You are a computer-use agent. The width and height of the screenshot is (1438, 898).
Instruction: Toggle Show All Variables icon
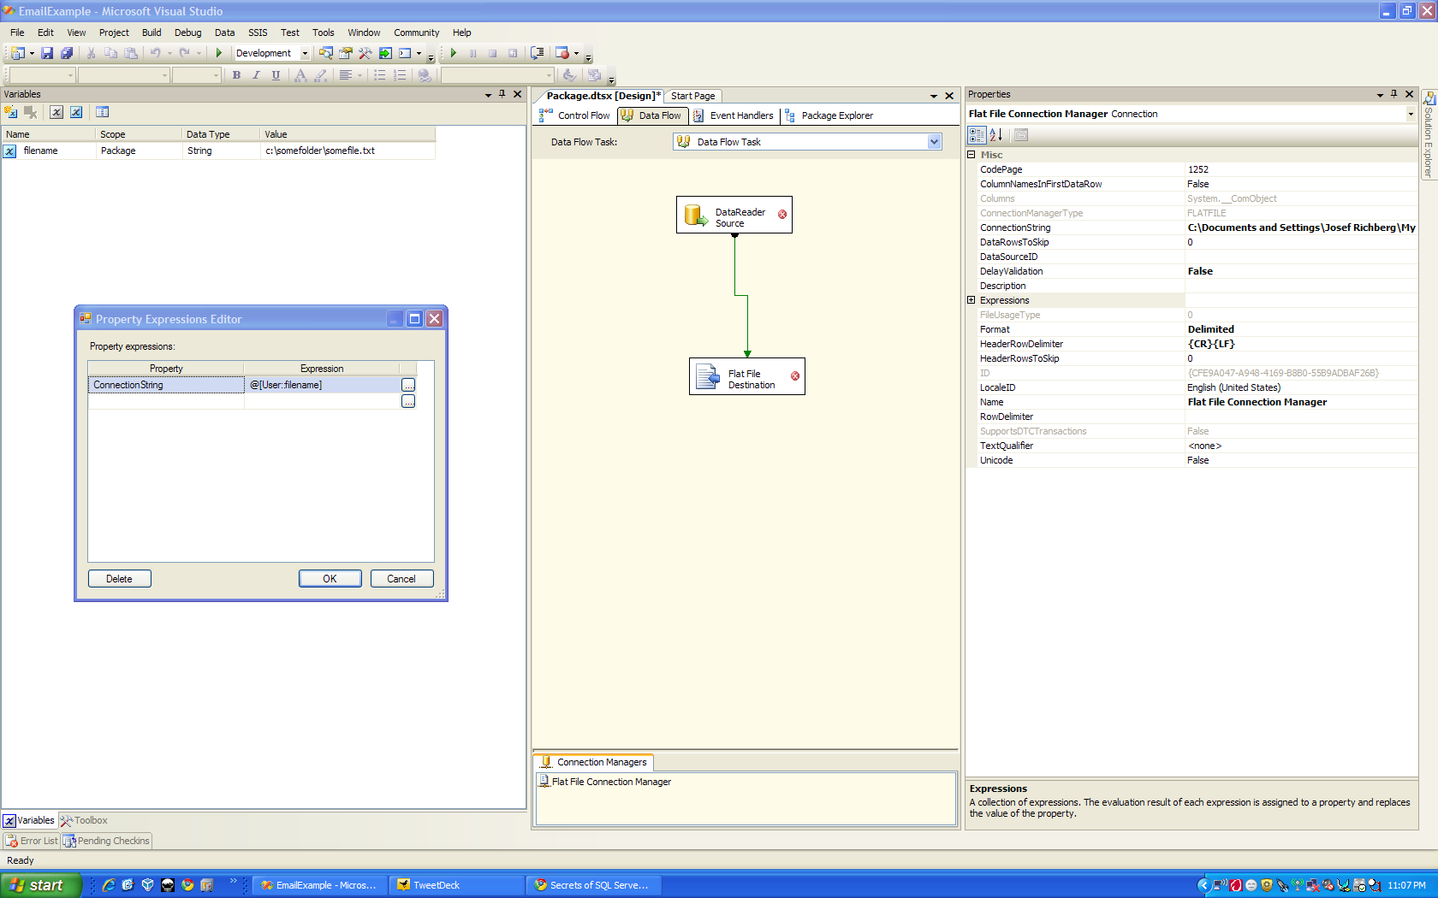click(76, 112)
